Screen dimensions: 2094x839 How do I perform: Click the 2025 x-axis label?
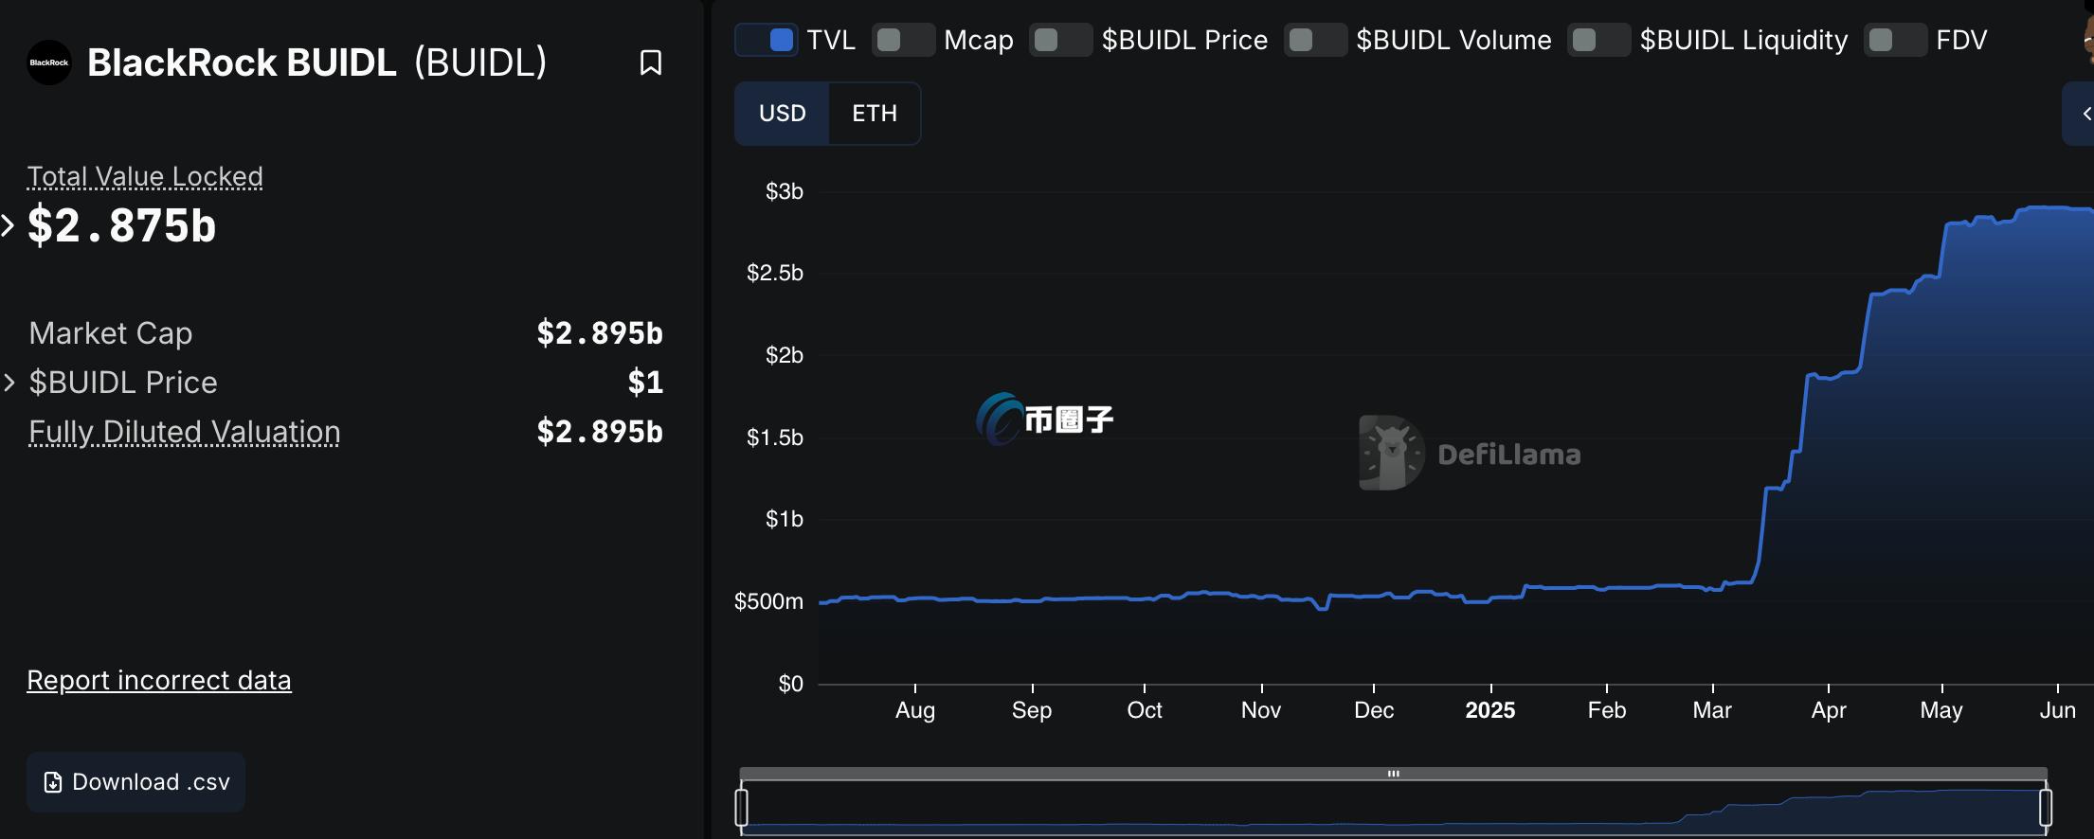click(x=1490, y=710)
